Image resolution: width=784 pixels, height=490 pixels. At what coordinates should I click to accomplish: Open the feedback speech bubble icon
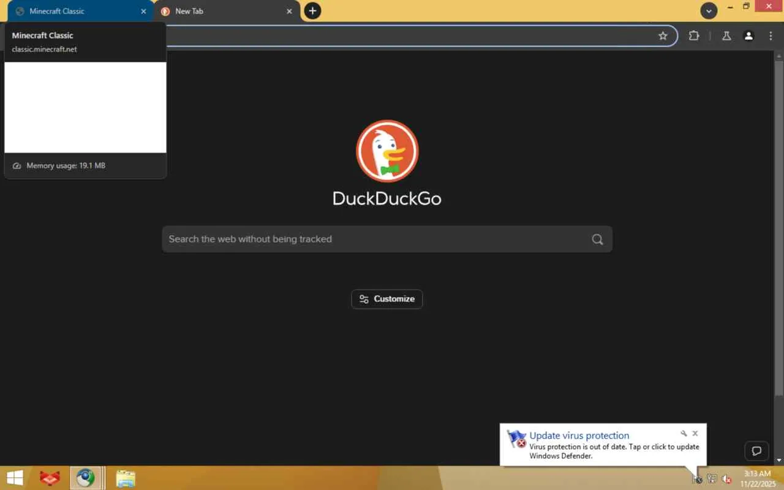756,451
